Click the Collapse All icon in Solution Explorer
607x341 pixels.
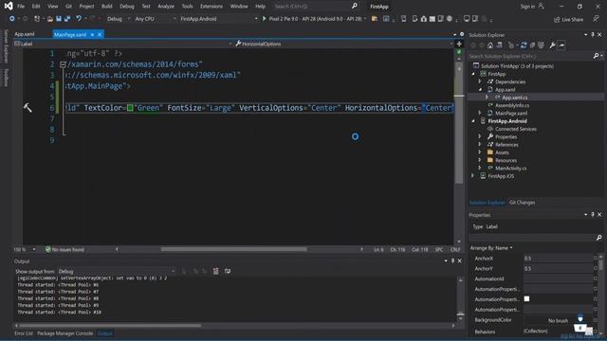[532, 45]
